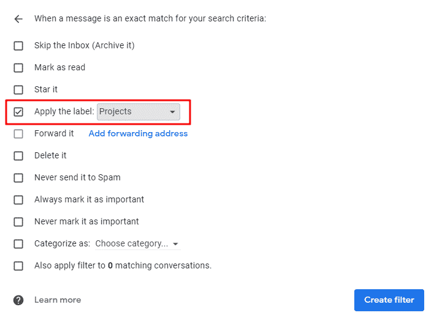Select Never mark it as important checkbox
Screen dimensions: 434x321
(18, 222)
